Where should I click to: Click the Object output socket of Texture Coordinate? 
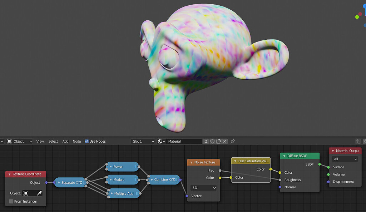point(46,182)
